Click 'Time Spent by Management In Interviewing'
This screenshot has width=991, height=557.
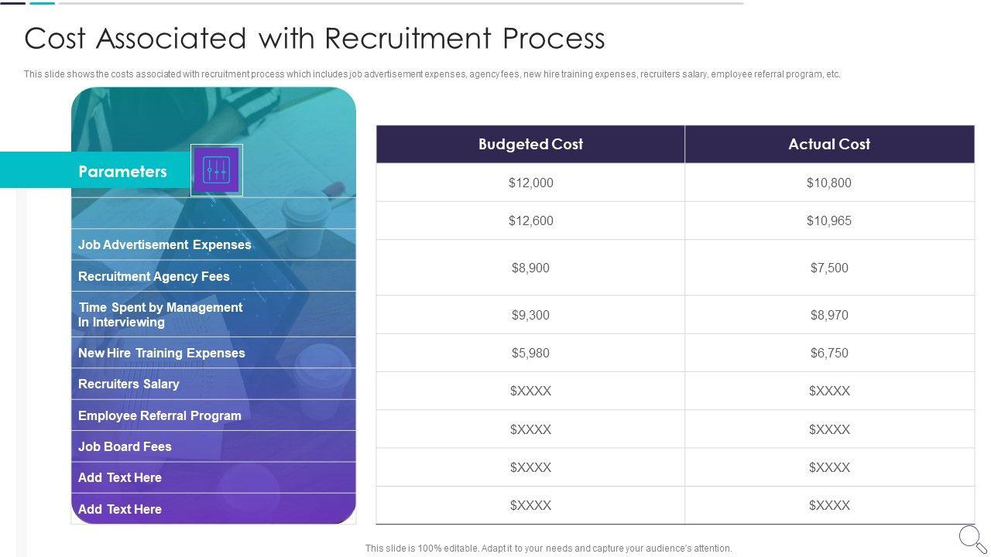tap(160, 314)
